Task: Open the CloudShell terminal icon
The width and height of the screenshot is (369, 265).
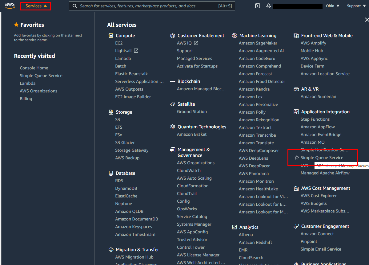Action: tap(258, 6)
